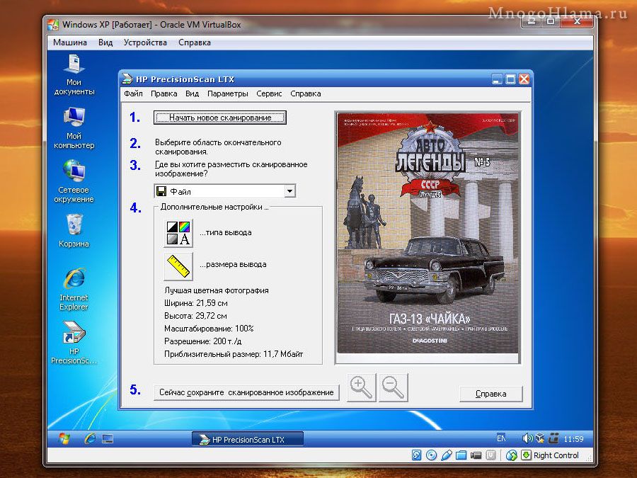Image resolution: width=637 pixels, height=478 pixels.
Task: Open the VirtualBox Справка menu
Action: (194, 42)
